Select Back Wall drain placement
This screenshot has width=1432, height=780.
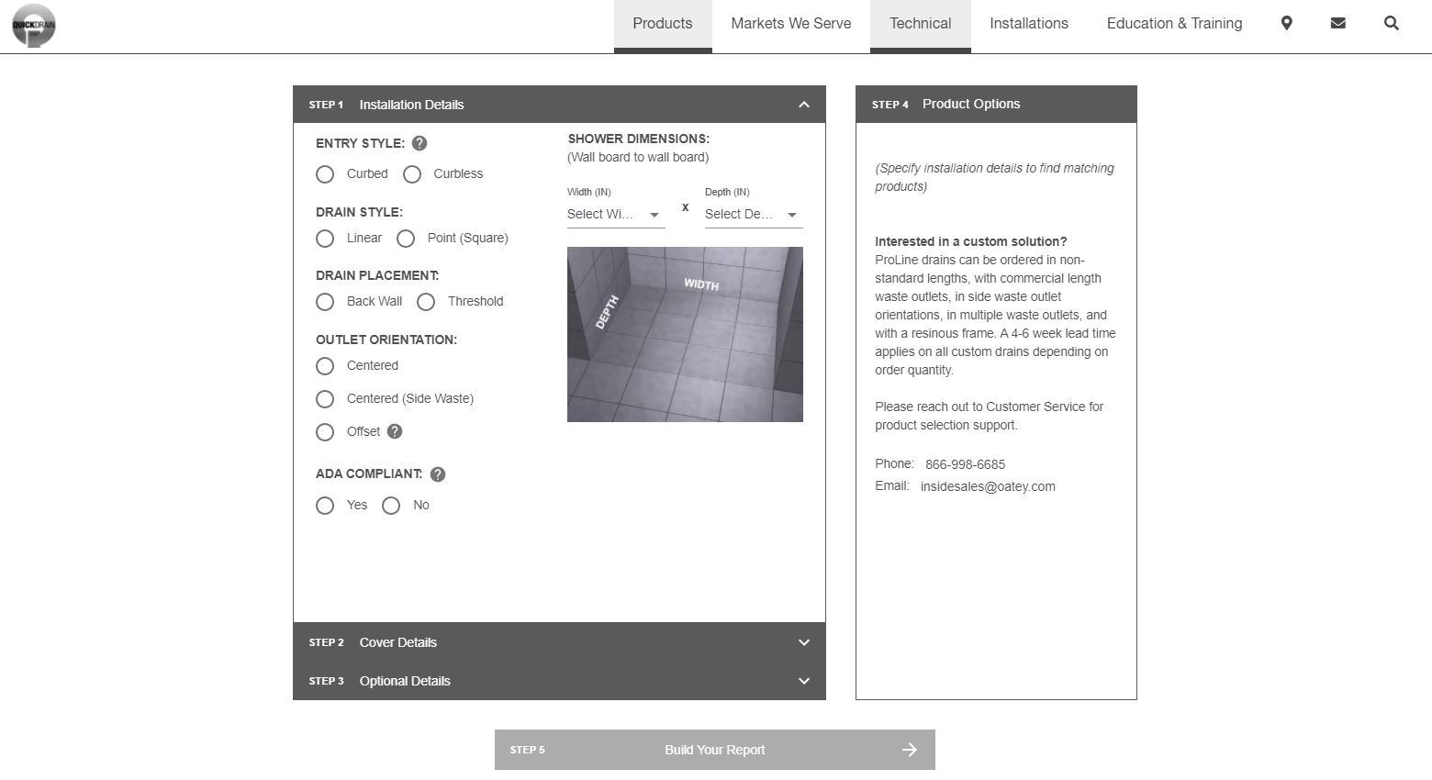point(325,302)
